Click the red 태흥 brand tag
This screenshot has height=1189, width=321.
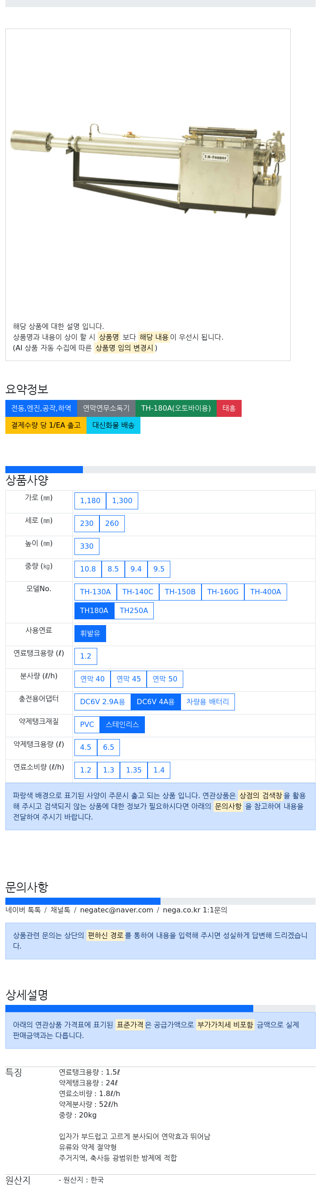(229, 408)
